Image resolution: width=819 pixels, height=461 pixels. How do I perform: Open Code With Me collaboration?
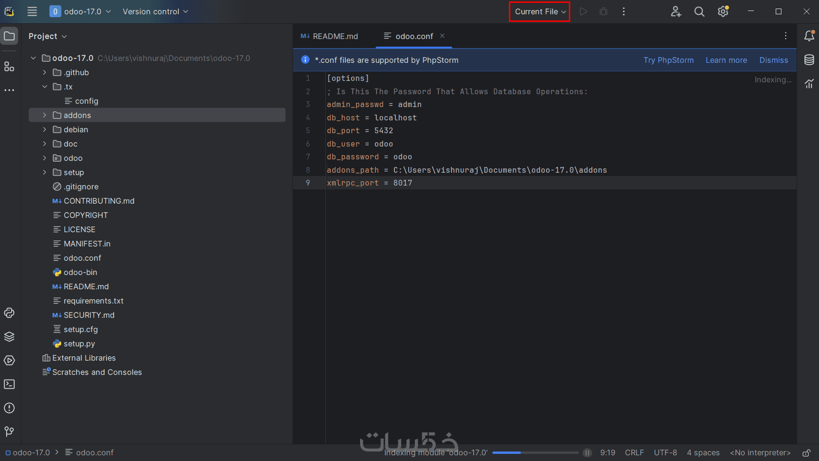click(676, 11)
